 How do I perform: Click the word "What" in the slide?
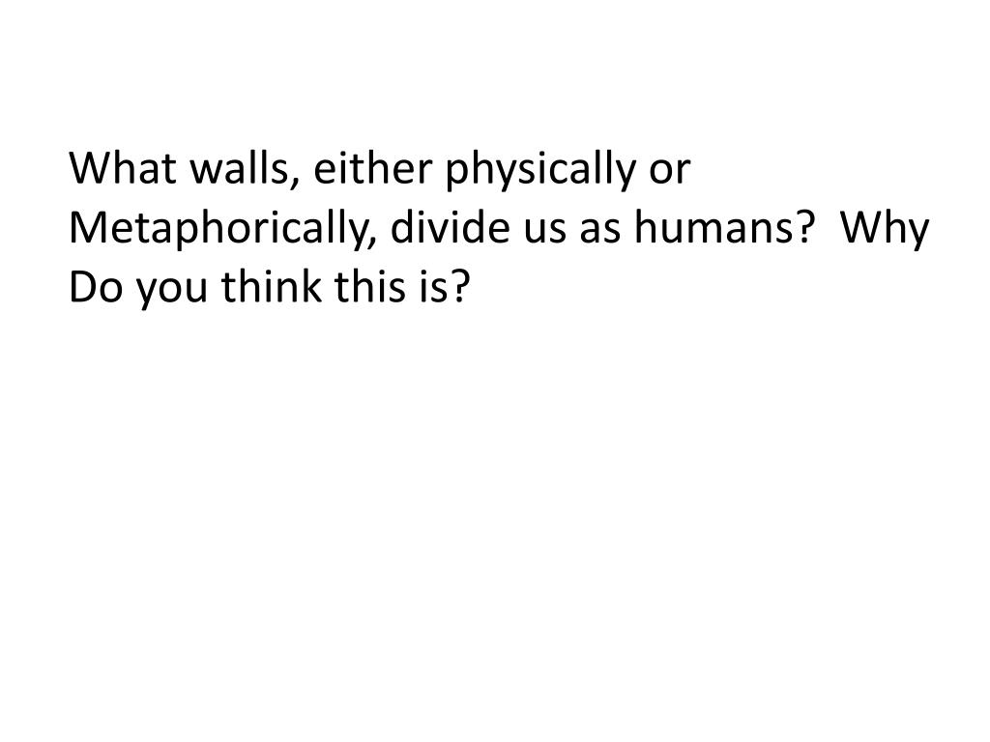point(123,168)
